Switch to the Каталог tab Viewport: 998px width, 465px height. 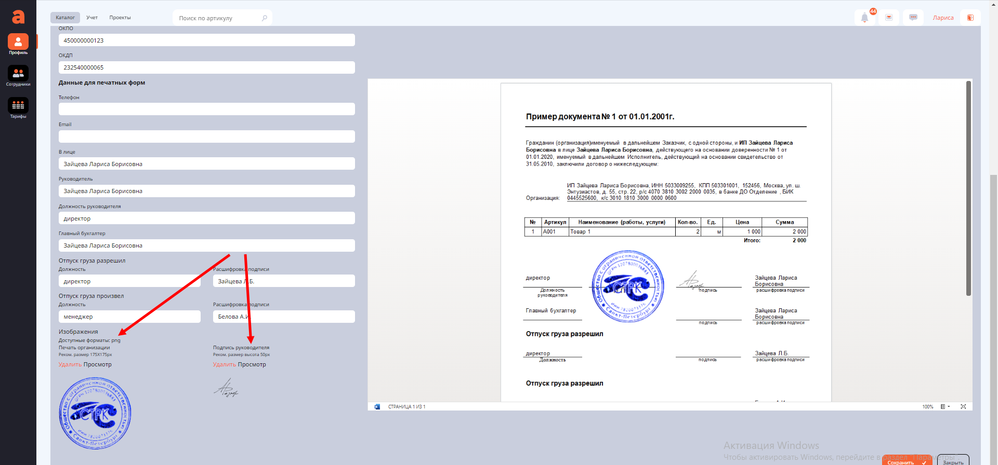pos(65,18)
